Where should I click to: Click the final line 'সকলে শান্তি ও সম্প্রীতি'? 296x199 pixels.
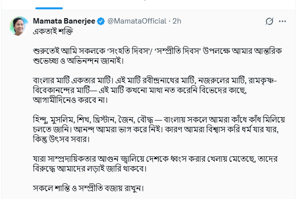[x=90, y=189]
